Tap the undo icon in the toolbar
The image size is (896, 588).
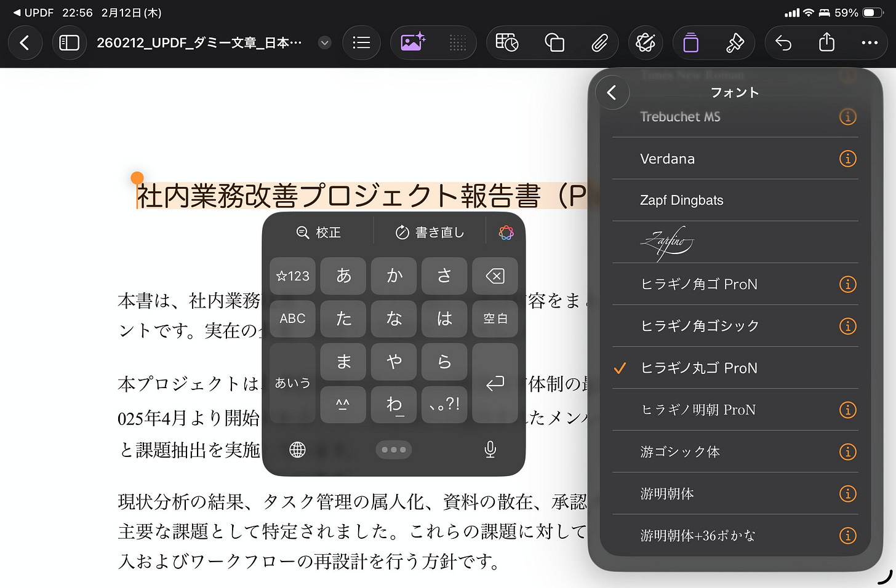pos(782,42)
